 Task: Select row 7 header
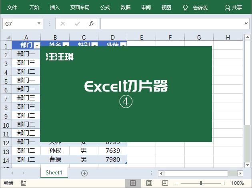click(6, 99)
